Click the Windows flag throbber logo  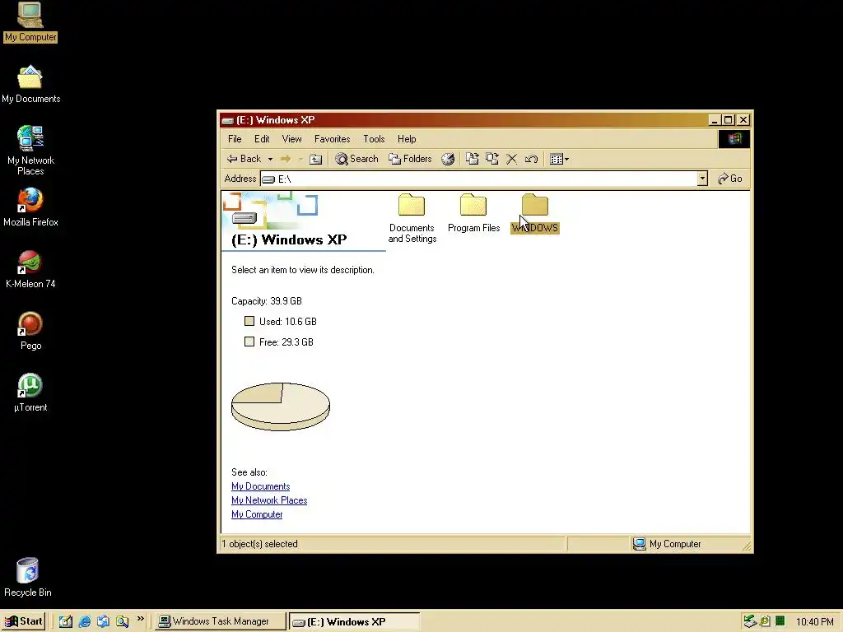[734, 139]
